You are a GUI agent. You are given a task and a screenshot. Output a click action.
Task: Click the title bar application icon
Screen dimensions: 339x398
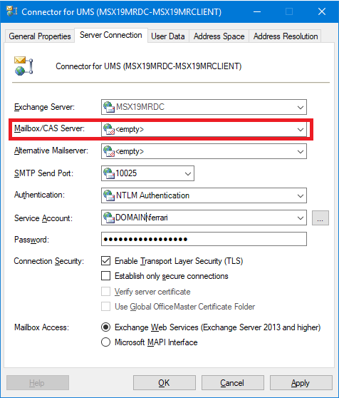point(11,11)
